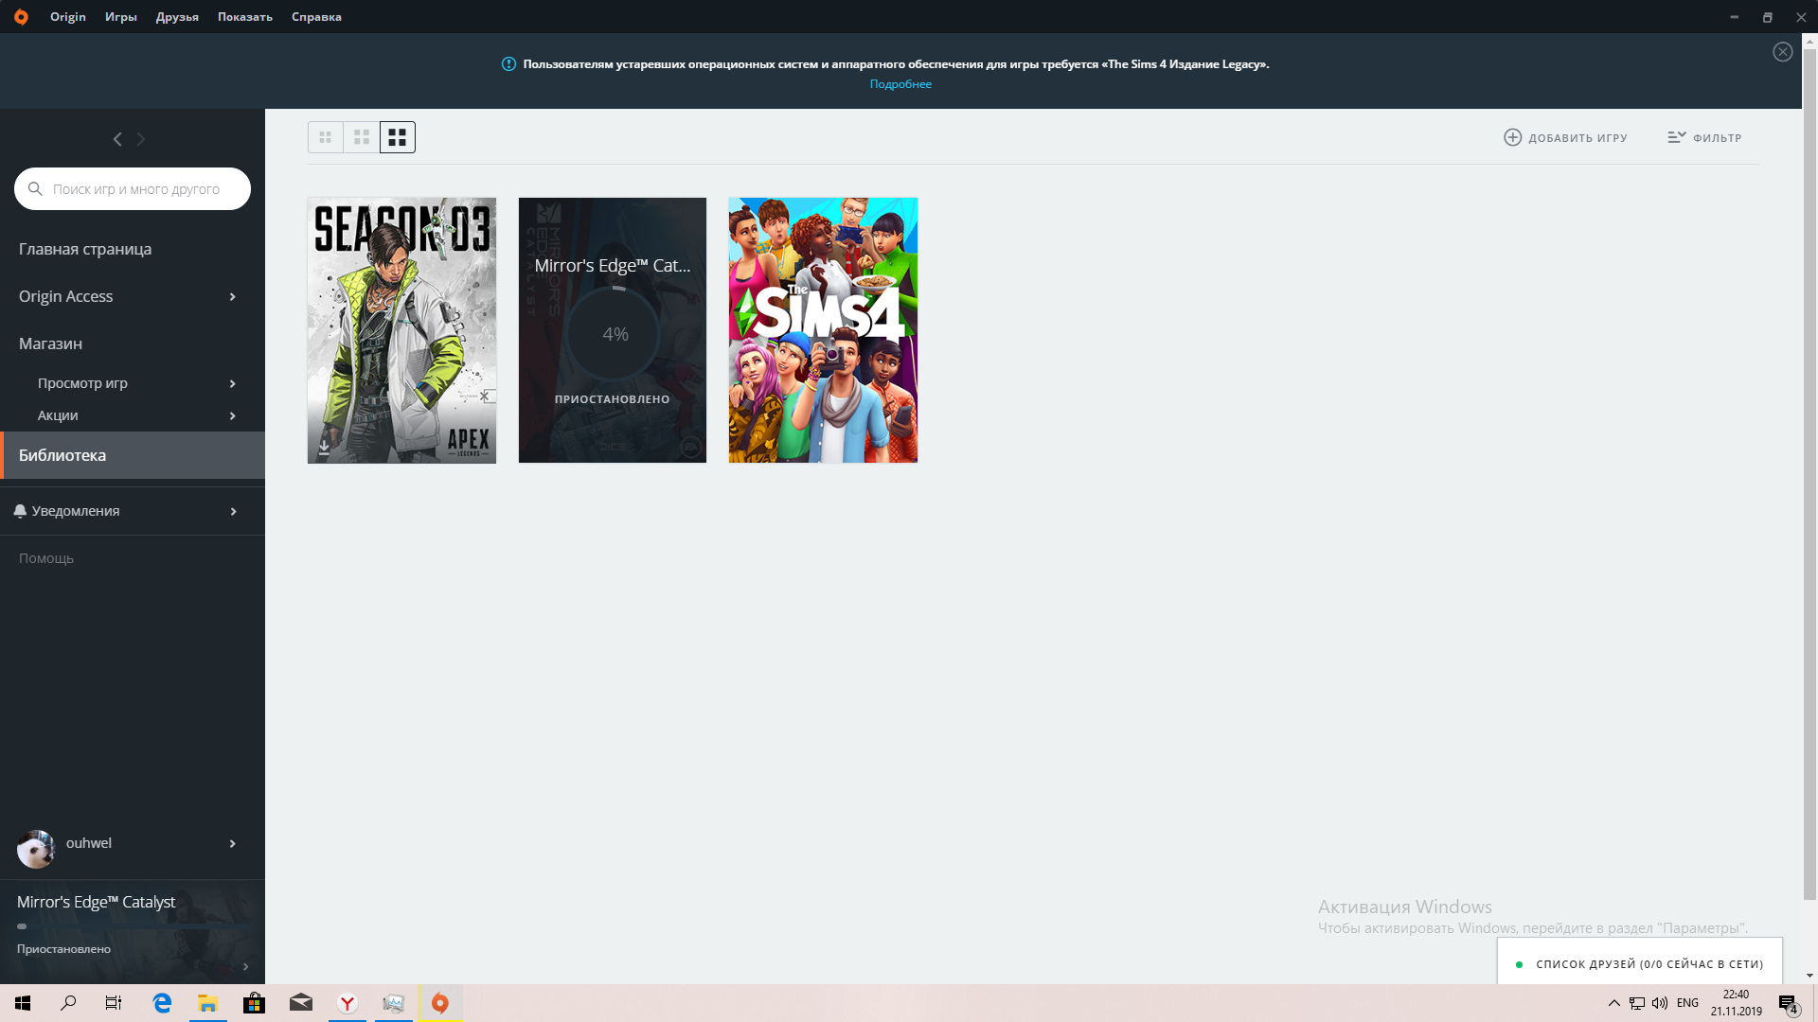This screenshot has height=1022, width=1818.
Task: Open the Справка menu
Action: [316, 17]
